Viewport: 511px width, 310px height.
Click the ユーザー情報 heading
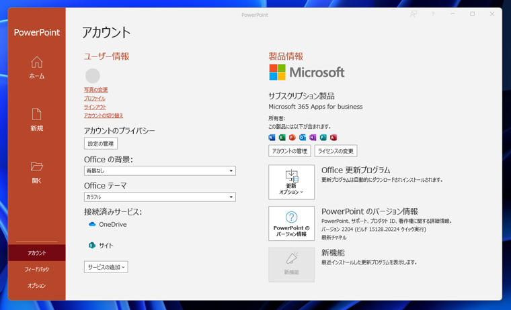(x=106, y=56)
